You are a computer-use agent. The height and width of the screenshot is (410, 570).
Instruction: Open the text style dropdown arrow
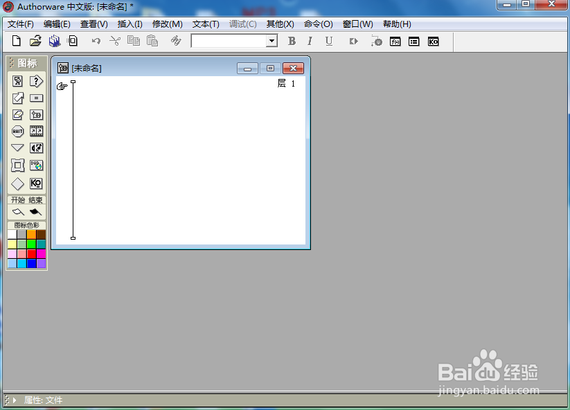[271, 41]
